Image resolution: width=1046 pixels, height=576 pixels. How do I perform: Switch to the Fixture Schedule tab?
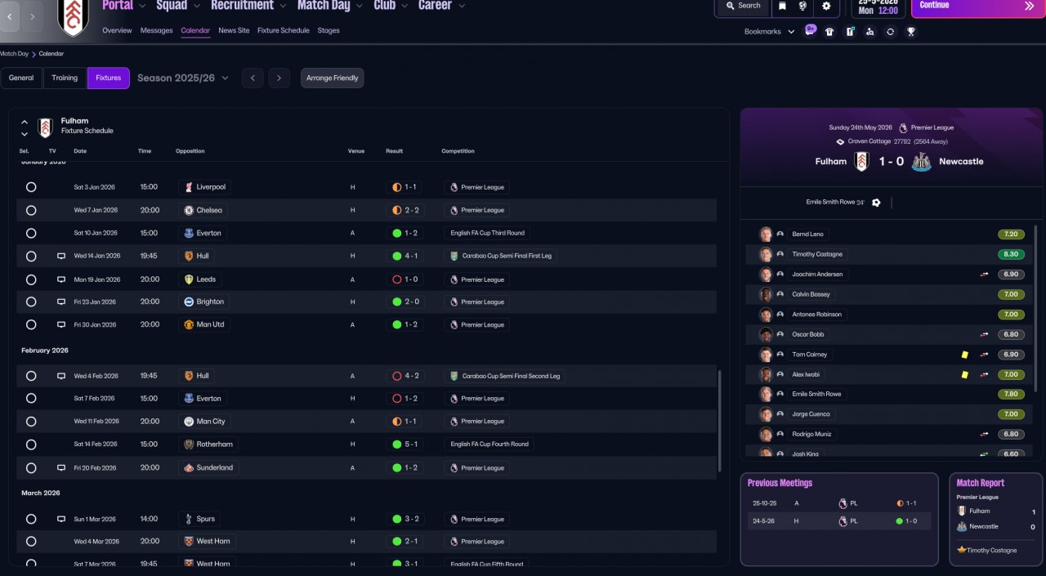coord(284,30)
